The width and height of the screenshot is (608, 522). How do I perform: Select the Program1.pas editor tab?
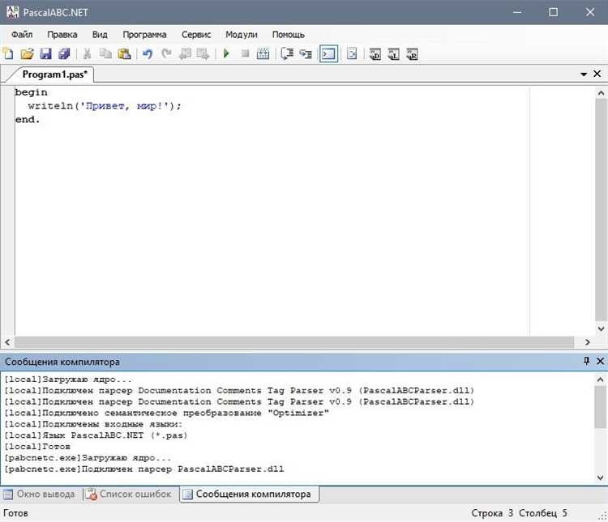(54, 74)
